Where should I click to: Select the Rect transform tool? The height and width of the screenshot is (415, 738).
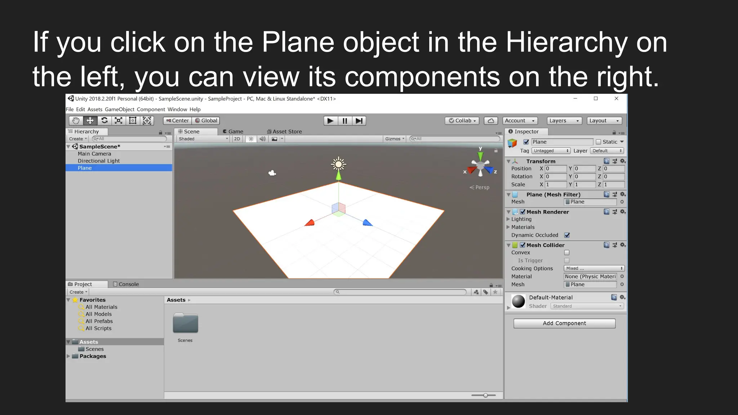click(x=133, y=121)
